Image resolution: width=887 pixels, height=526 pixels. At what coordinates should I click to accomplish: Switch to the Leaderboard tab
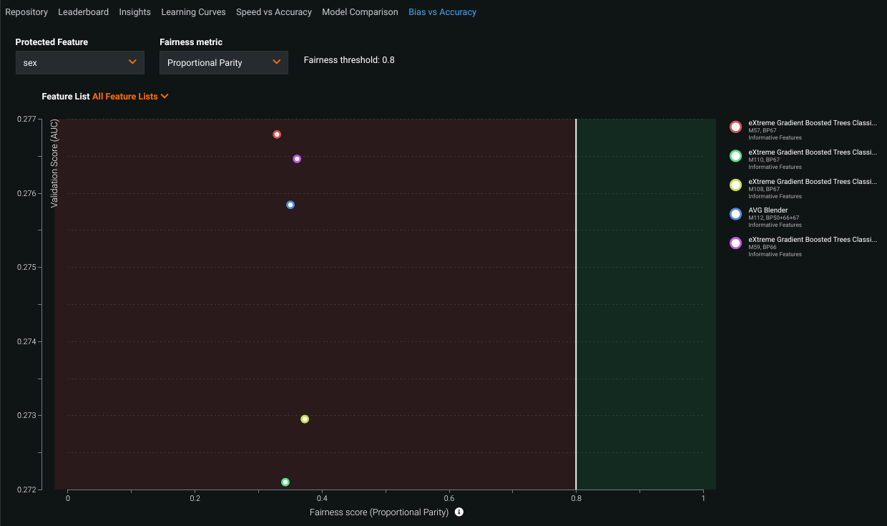[x=83, y=12]
